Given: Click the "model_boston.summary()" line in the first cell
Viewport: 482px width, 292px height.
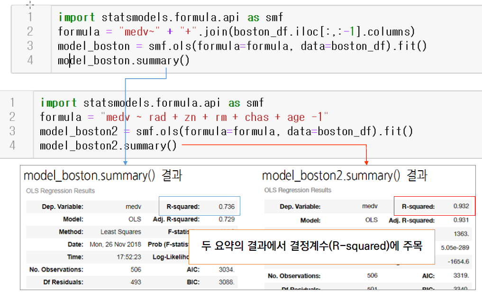Looking at the screenshot, I should (124, 61).
